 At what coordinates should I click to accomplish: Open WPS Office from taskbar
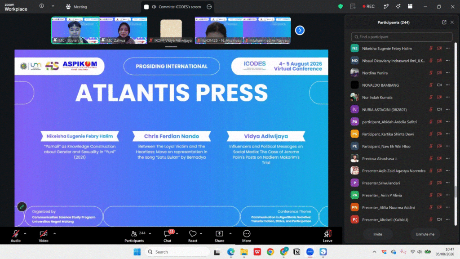pyautogui.click(x=257, y=252)
